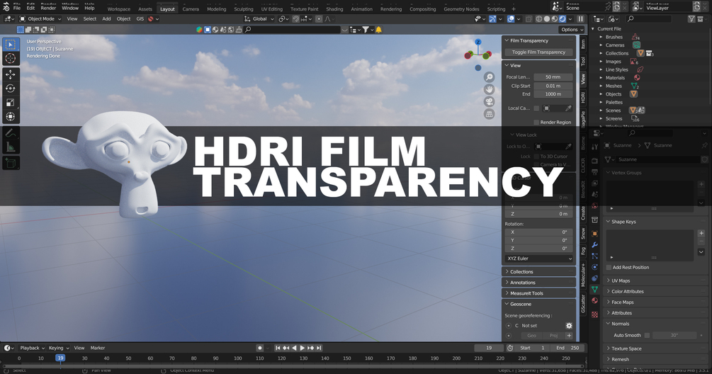Select the Measure tool
This screenshot has width=712, height=374.
(11, 147)
